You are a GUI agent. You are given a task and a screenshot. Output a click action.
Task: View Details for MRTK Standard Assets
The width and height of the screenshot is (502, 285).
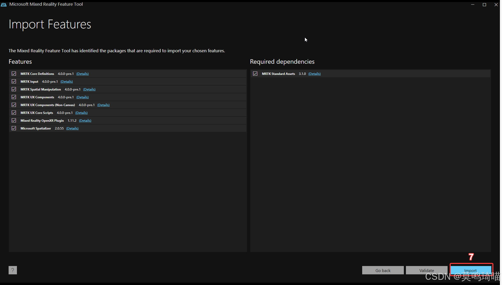tap(315, 74)
